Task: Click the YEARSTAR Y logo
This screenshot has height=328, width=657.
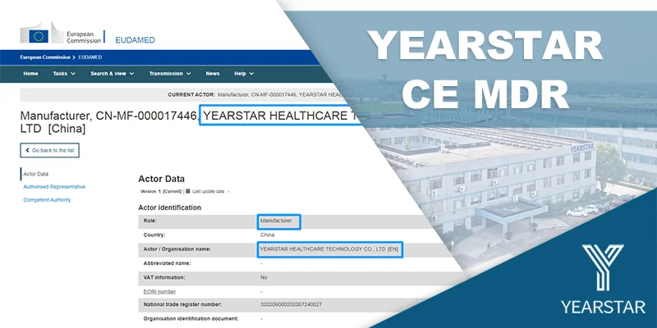Action: (603, 267)
